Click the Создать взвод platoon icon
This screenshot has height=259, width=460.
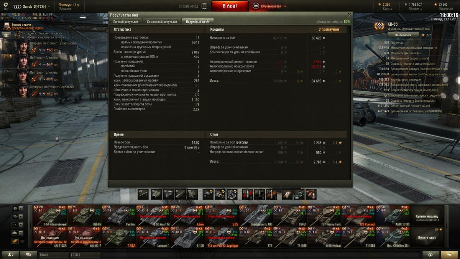point(204,6)
